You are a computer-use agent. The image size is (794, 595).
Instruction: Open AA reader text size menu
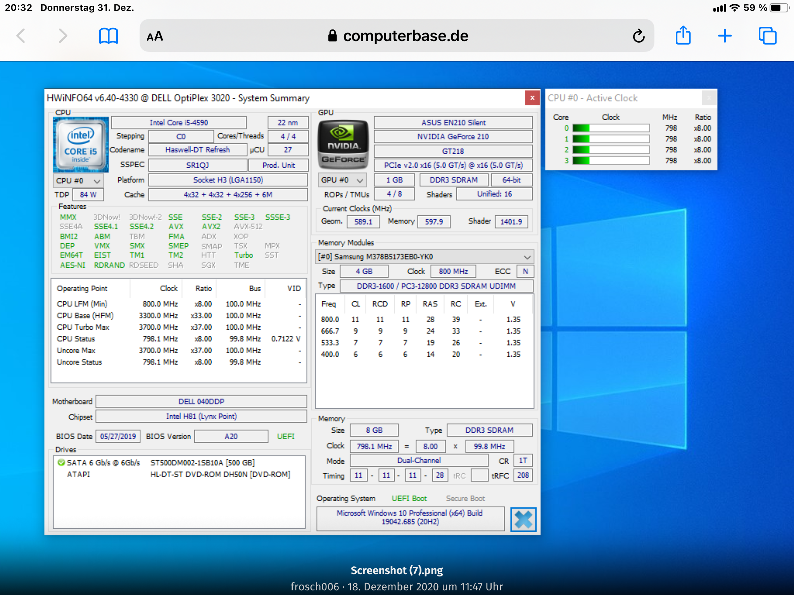coord(155,36)
